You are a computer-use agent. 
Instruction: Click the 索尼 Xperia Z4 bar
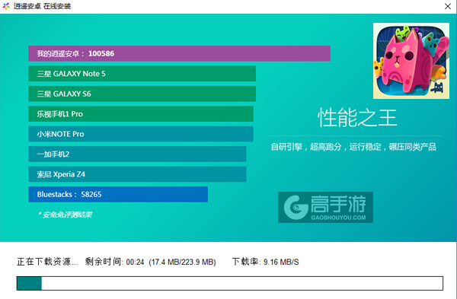(137, 174)
